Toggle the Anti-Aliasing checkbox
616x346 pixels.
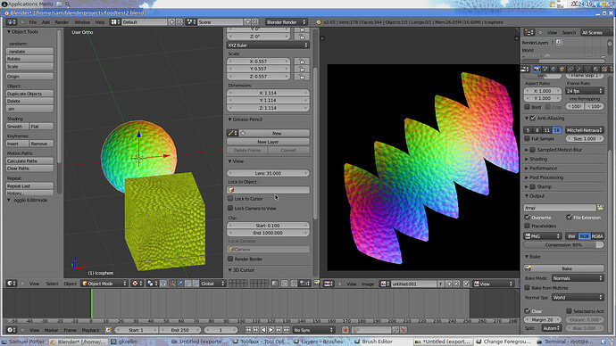point(533,118)
